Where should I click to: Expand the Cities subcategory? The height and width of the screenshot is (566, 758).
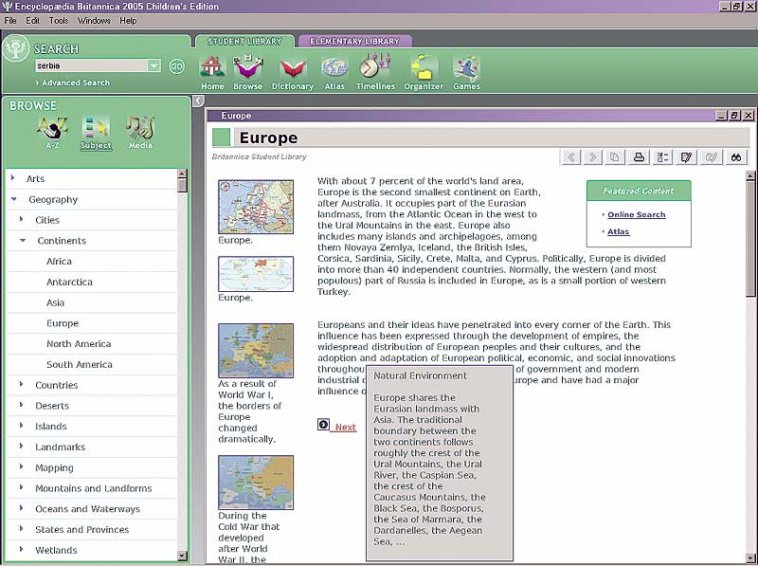point(21,219)
